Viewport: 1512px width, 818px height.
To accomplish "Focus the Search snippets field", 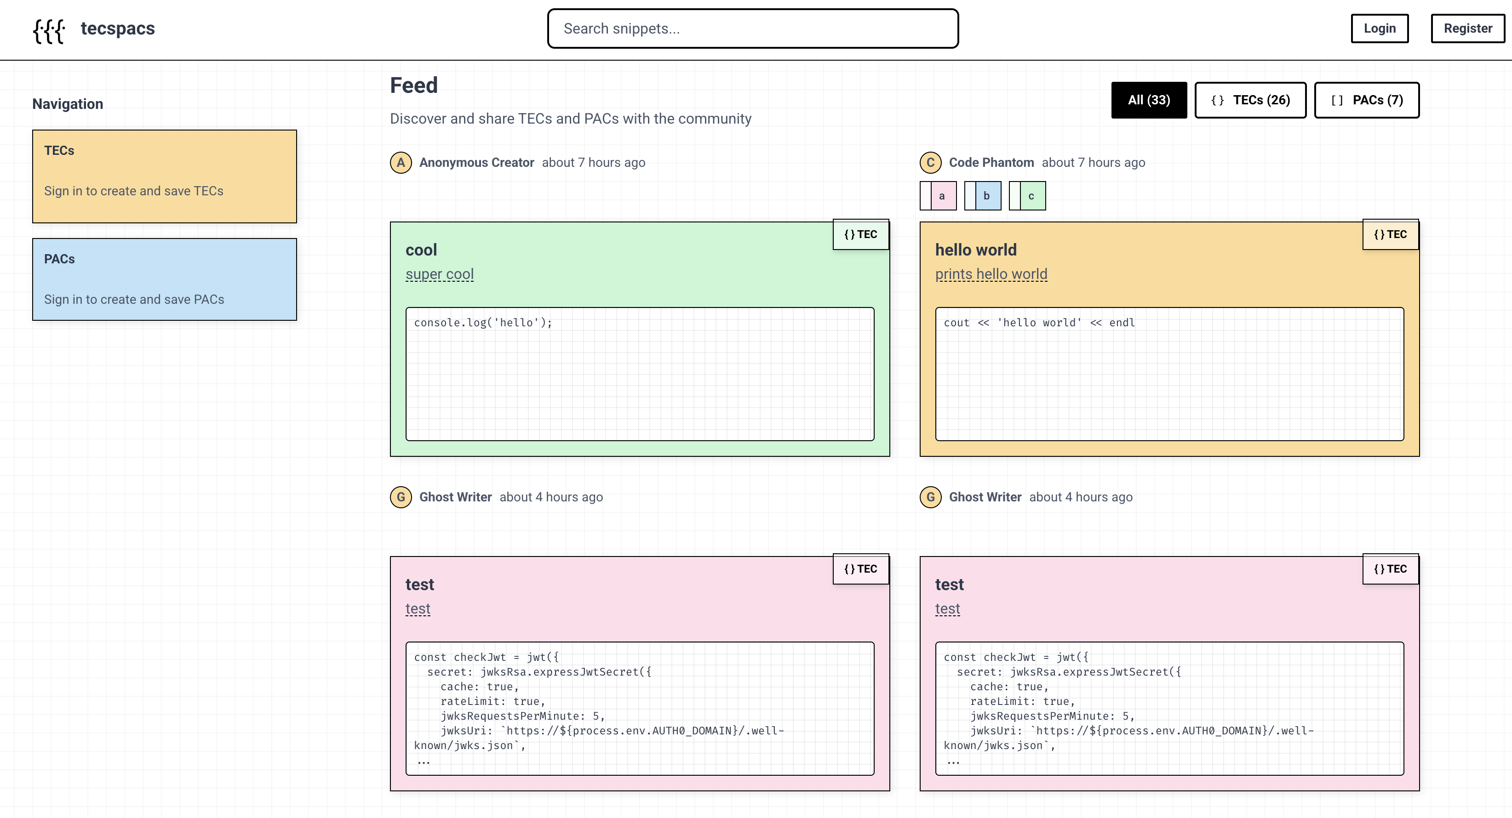I will click(752, 29).
